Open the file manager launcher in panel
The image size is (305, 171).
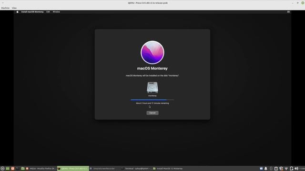tap(23, 169)
